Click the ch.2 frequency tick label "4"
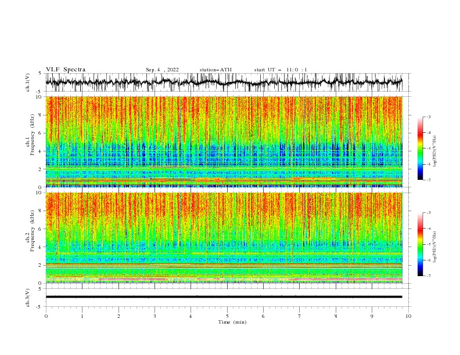This screenshot has height=355, width=460. [x=40, y=247]
